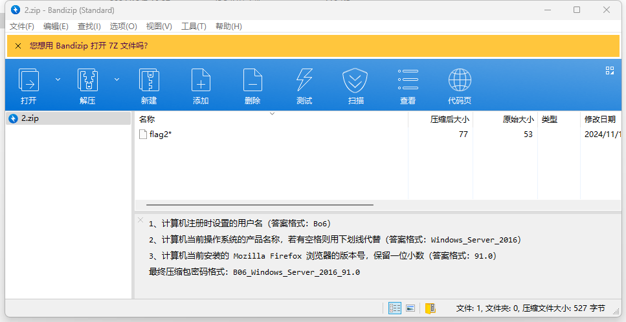Click comment line 2 about 操作系统的产品名称
This screenshot has width=626, height=322.
335,240
